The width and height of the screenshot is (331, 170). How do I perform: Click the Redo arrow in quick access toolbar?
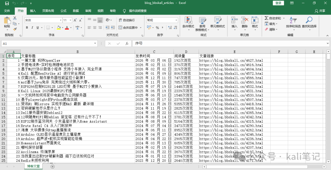(23, 3)
